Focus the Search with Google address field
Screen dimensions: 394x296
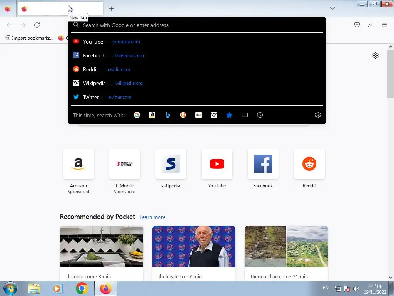197,25
